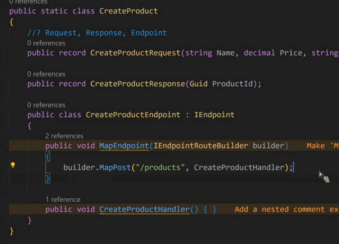This screenshot has height=244, width=339.
Task: Click the IEndpoint interface name
Action: pyautogui.click(x=214, y=115)
